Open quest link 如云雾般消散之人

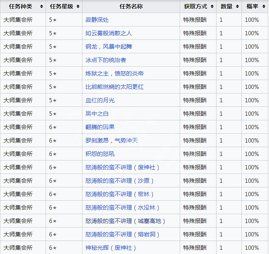108,33
